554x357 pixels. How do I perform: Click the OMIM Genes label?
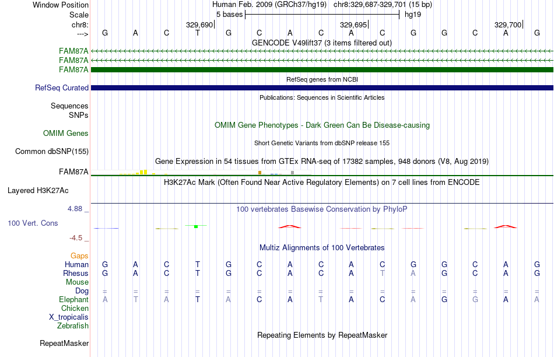click(x=66, y=133)
